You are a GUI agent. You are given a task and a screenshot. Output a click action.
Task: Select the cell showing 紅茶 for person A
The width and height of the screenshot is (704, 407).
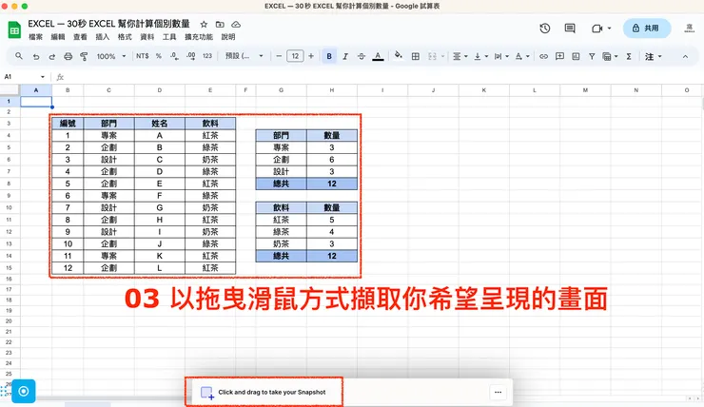coord(210,136)
